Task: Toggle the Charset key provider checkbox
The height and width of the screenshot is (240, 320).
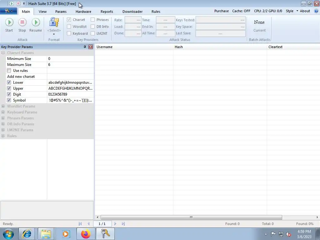Action: (x=69, y=20)
